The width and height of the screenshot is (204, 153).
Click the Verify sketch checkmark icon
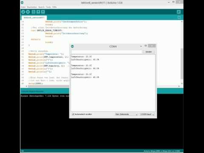[23, 12]
